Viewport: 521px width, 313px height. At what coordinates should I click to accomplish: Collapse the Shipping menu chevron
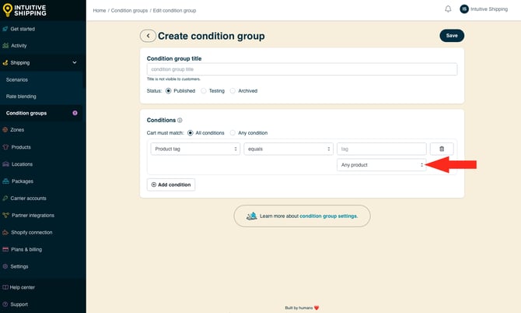tap(75, 62)
